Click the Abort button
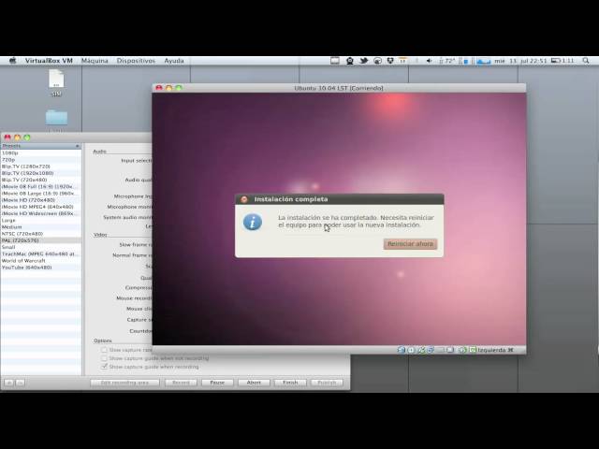Screen dimensions: 599x449 coord(254,383)
